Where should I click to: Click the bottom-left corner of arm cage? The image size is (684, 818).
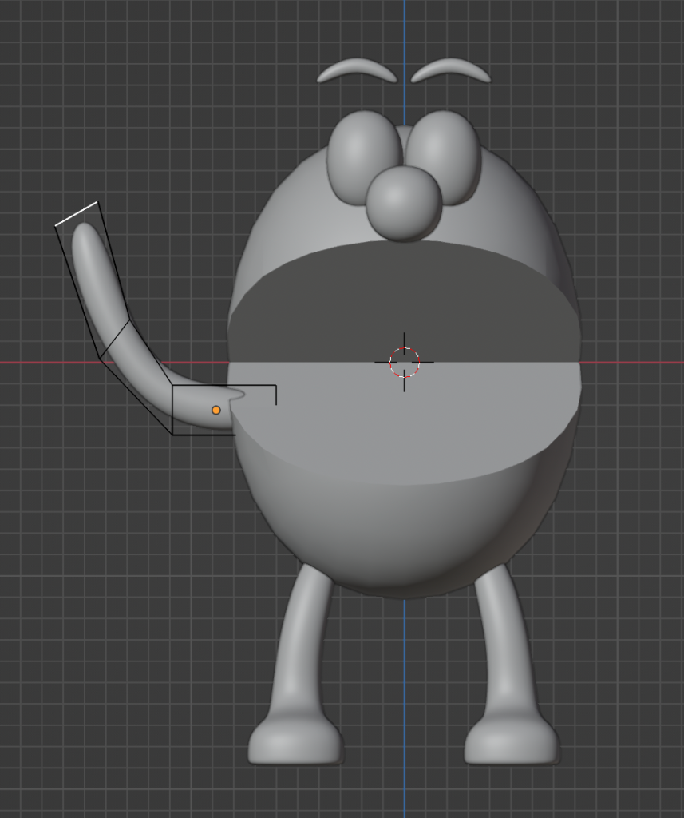(x=173, y=434)
